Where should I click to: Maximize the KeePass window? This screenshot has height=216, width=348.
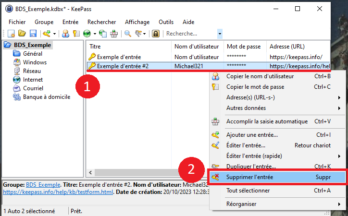click(298, 9)
